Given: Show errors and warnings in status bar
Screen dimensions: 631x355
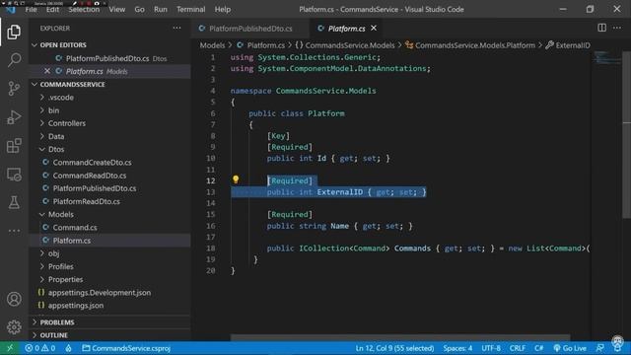Looking at the screenshot, I should click(39, 348).
